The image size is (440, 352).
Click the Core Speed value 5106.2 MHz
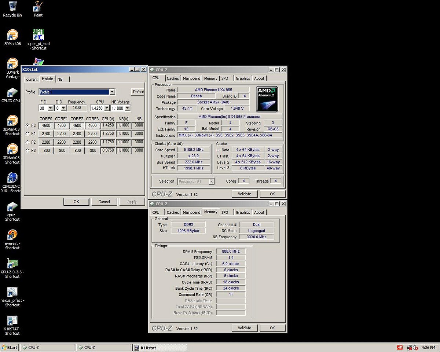pos(194,150)
